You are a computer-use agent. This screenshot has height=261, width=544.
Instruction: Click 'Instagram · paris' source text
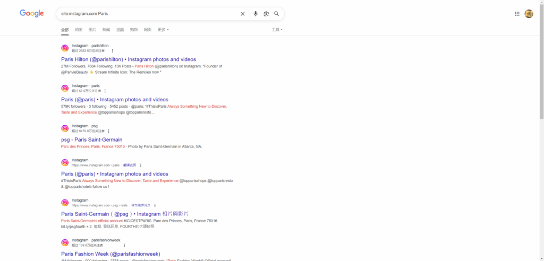86,86
